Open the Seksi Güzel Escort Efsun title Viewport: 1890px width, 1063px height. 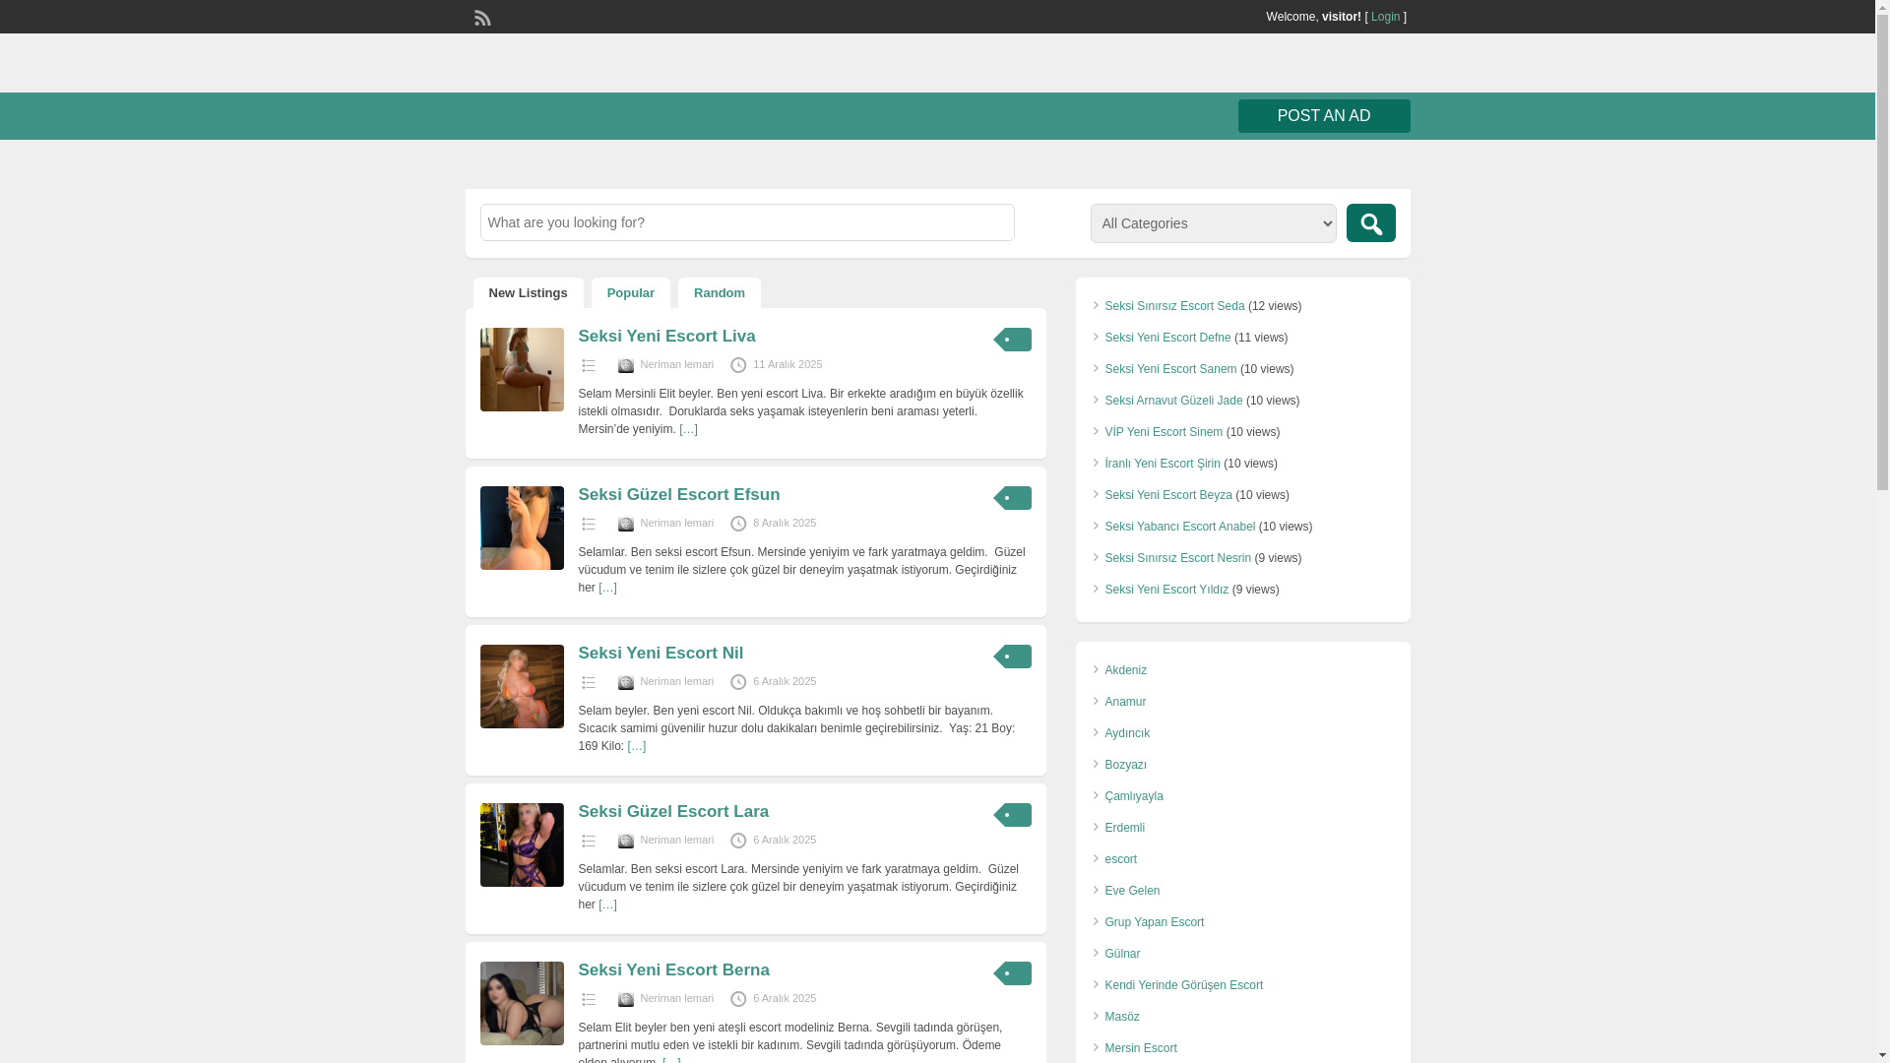point(679,495)
